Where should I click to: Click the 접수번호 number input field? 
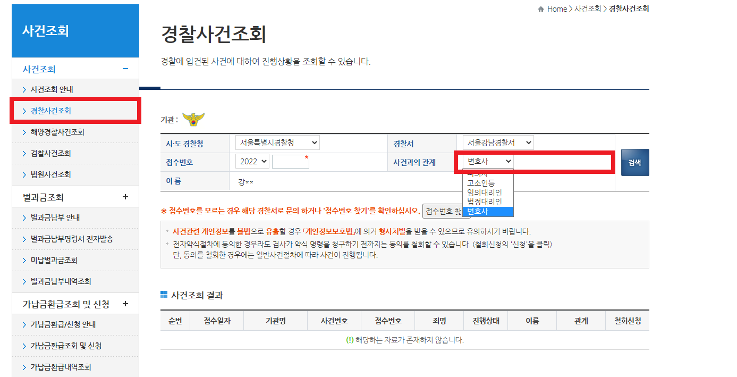tap(290, 162)
